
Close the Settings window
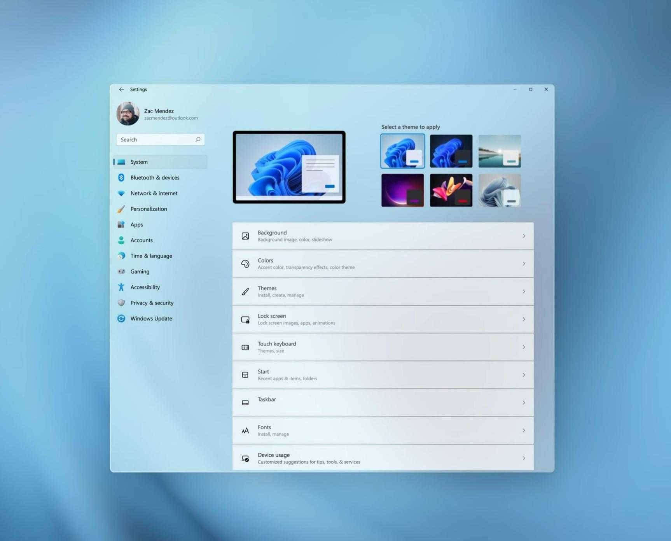[x=546, y=89]
